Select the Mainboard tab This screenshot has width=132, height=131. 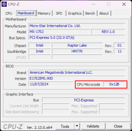coord(26,13)
